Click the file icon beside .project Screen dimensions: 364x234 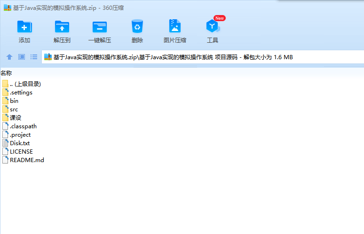pyautogui.click(x=5, y=134)
